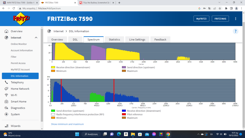Click Show minimum and maximum link
Screen dimensions: 245x138
point(67,124)
